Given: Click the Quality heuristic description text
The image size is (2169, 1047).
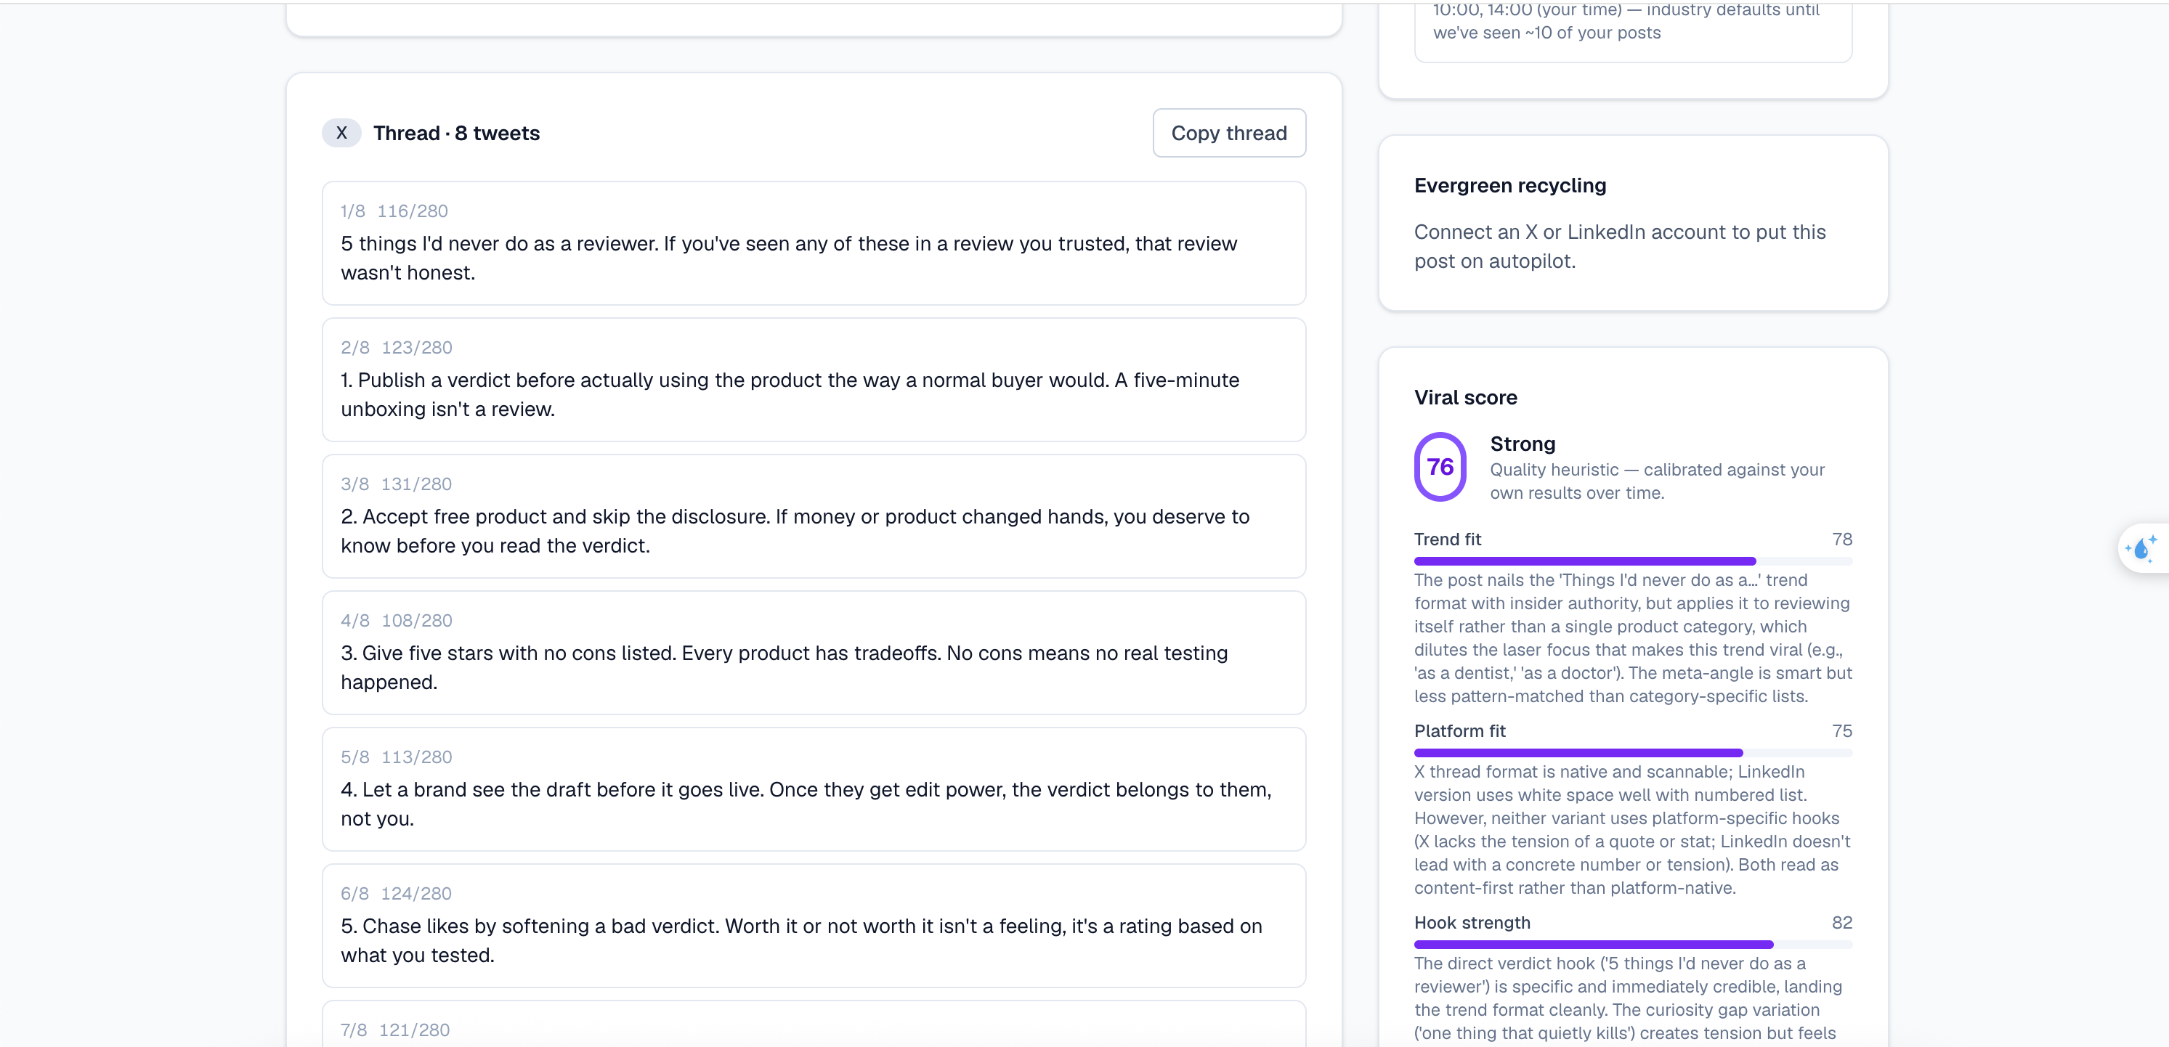Looking at the screenshot, I should [1657, 481].
